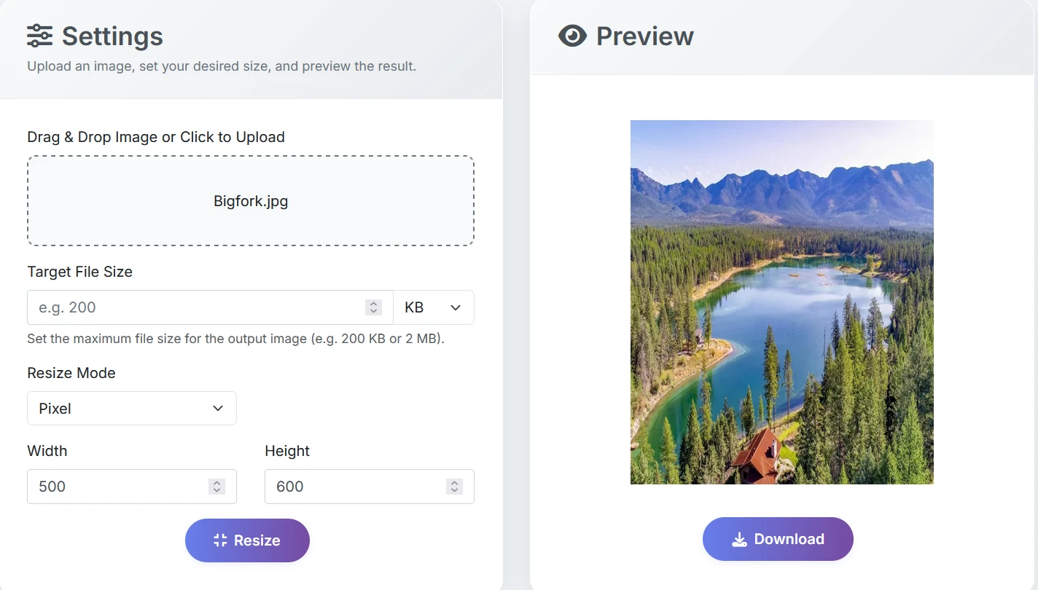Decrement Width using its down arrow
The width and height of the screenshot is (1038, 590).
point(216,491)
